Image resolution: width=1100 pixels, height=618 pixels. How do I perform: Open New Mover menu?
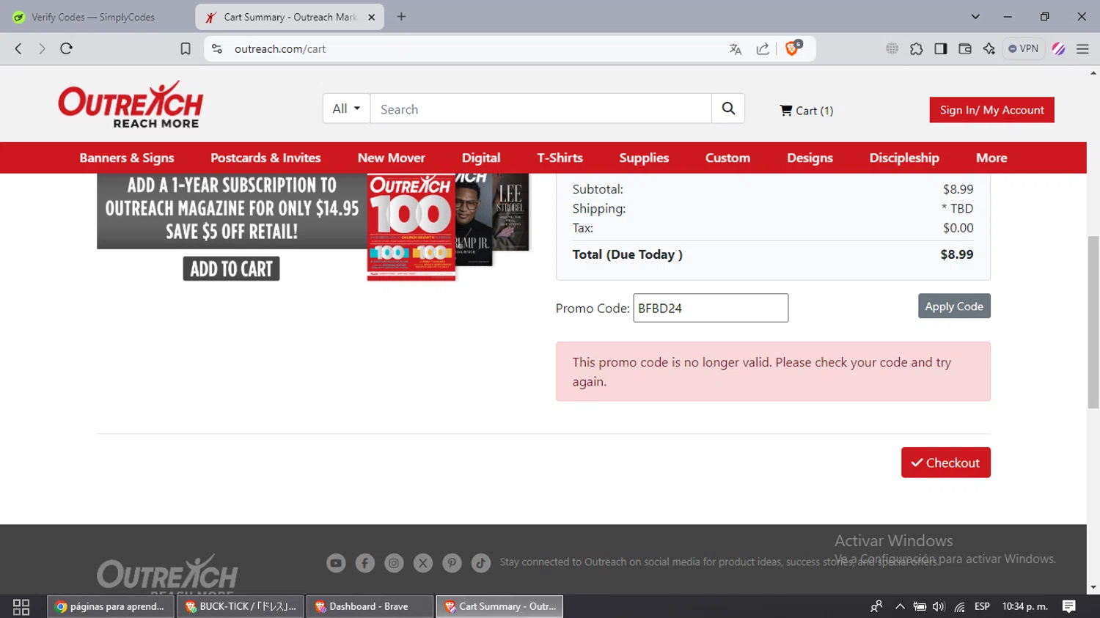[x=391, y=158]
